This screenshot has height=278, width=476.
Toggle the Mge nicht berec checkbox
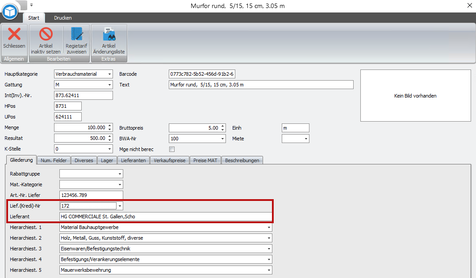coord(172,149)
